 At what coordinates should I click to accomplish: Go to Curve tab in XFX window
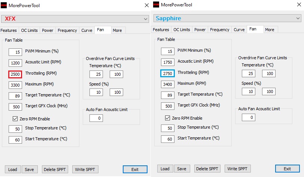point(86,30)
